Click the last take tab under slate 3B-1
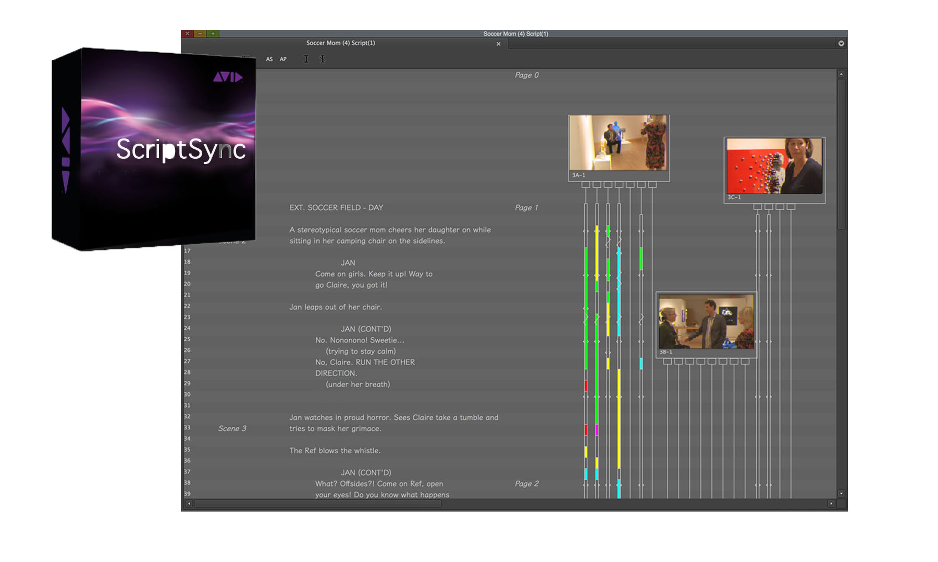 click(x=745, y=361)
